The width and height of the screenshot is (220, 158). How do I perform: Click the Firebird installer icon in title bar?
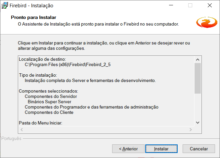pos(5,5)
